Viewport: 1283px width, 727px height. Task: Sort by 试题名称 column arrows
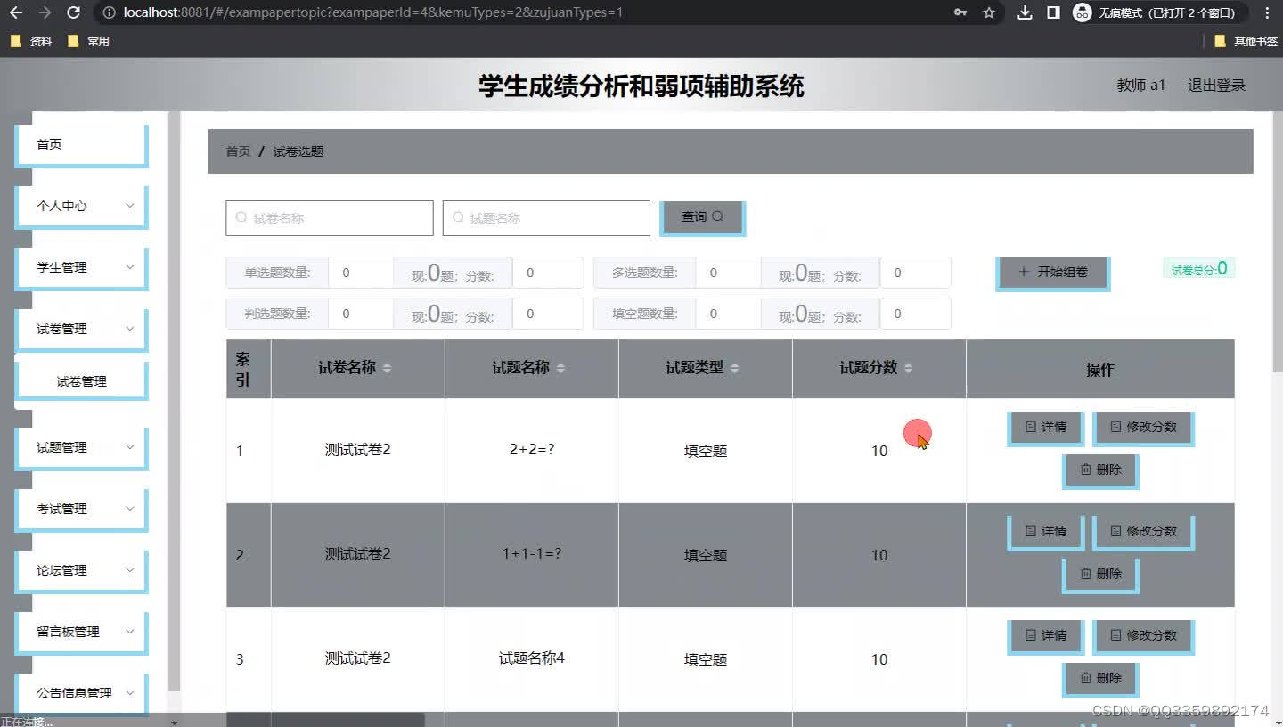560,368
